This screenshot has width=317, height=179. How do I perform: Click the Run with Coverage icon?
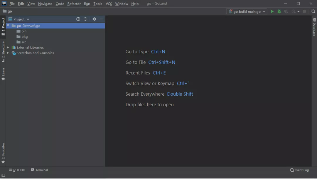[x=286, y=11]
